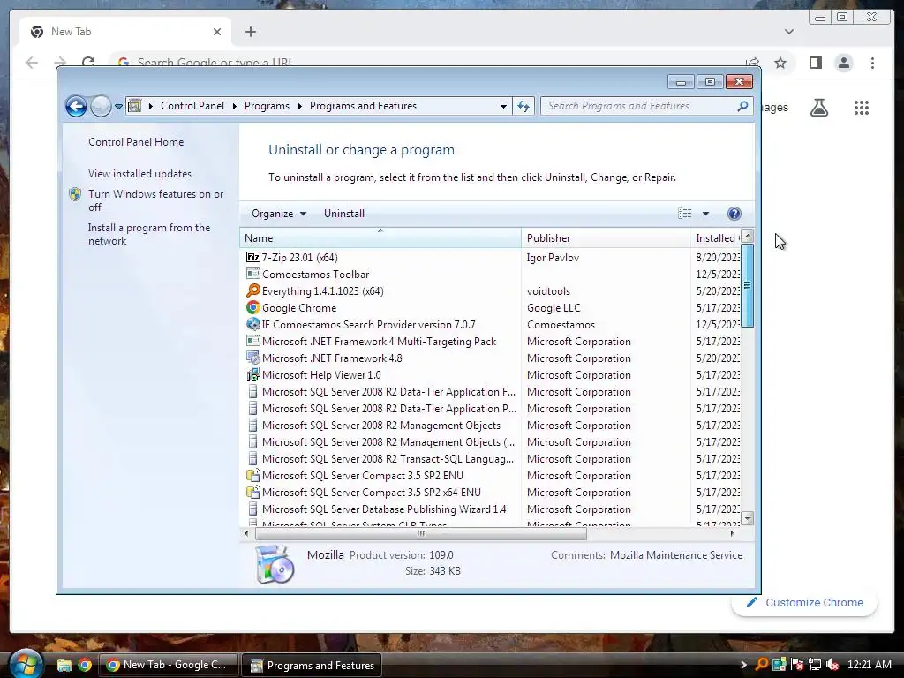Click the vertical scrollbar up arrow
The image size is (904, 678).
(x=747, y=237)
